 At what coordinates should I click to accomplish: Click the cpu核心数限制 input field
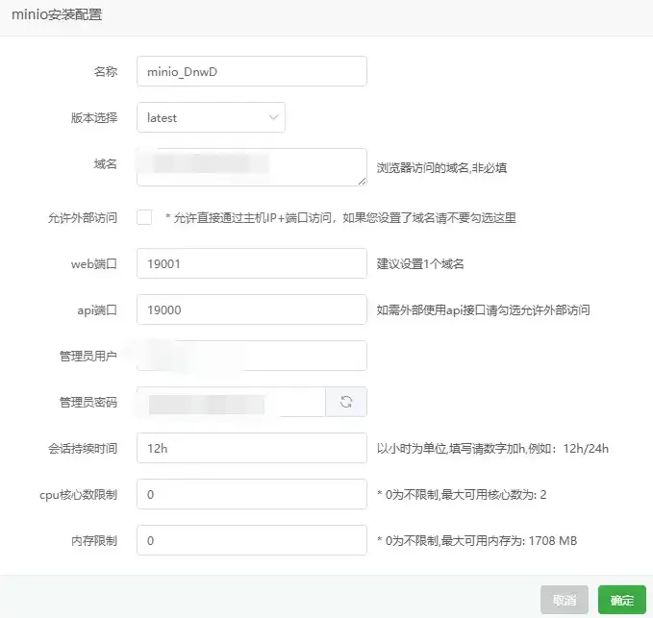coord(252,494)
